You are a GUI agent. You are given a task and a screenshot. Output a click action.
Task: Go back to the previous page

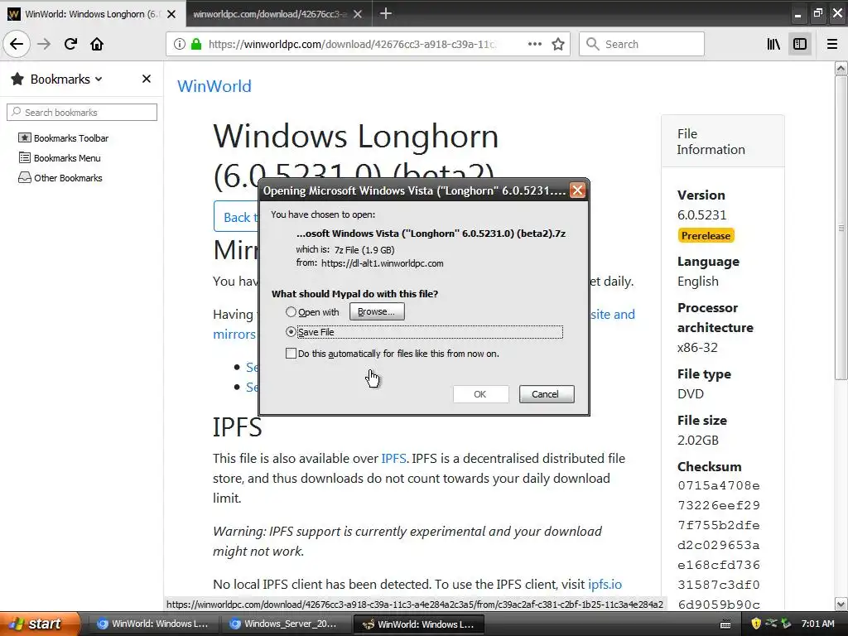[17, 44]
